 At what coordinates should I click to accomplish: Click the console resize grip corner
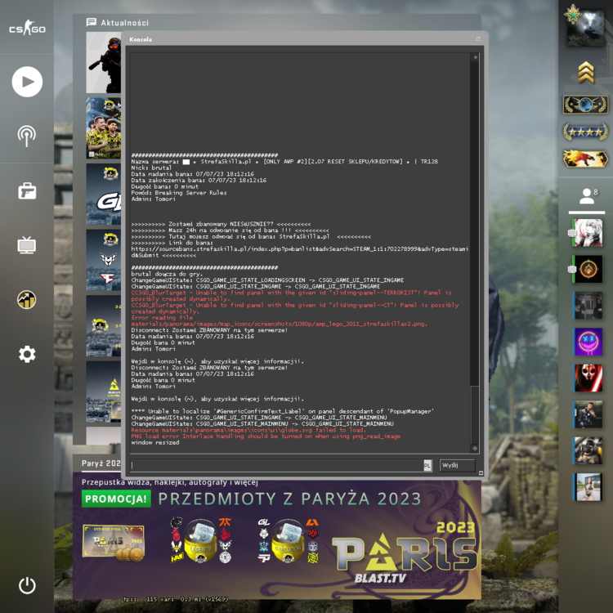pos(481,473)
